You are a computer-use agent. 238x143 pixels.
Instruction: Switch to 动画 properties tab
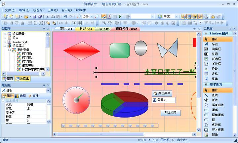tap(20, 96)
